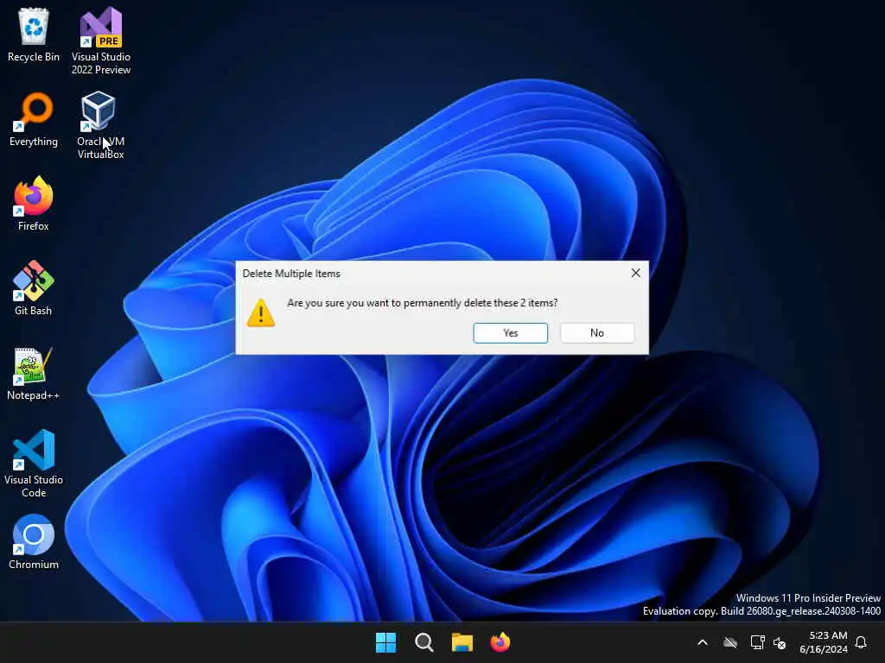Confirm deletion with the Yes button

click(x=510, y=332)
